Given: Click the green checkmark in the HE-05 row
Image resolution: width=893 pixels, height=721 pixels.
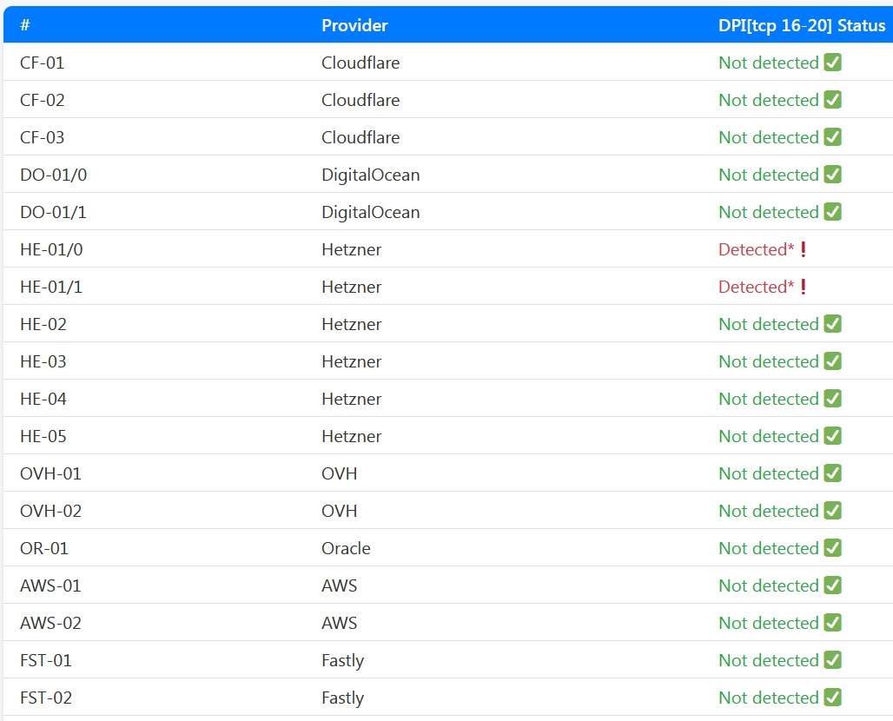Looking at the screenshot, I should (833, 436).
